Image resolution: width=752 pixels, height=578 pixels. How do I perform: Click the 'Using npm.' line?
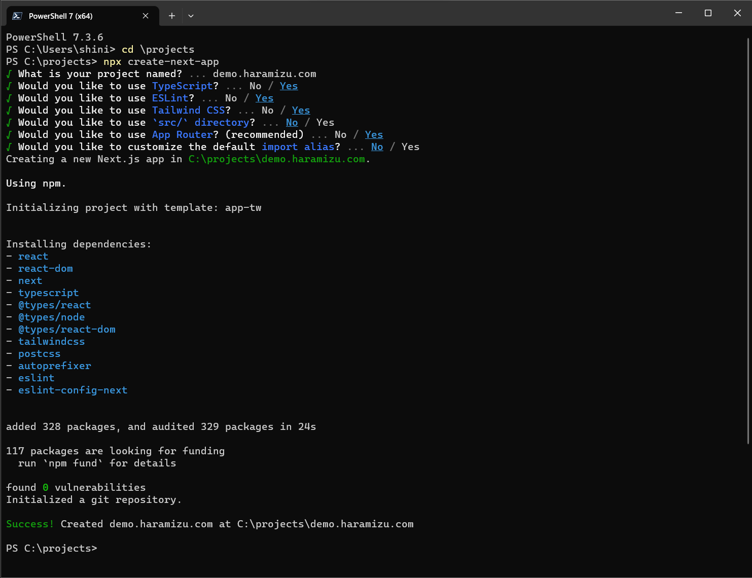pos(36,184)
